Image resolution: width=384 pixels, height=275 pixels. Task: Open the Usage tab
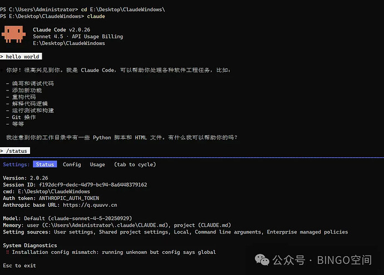pos(97,164)
